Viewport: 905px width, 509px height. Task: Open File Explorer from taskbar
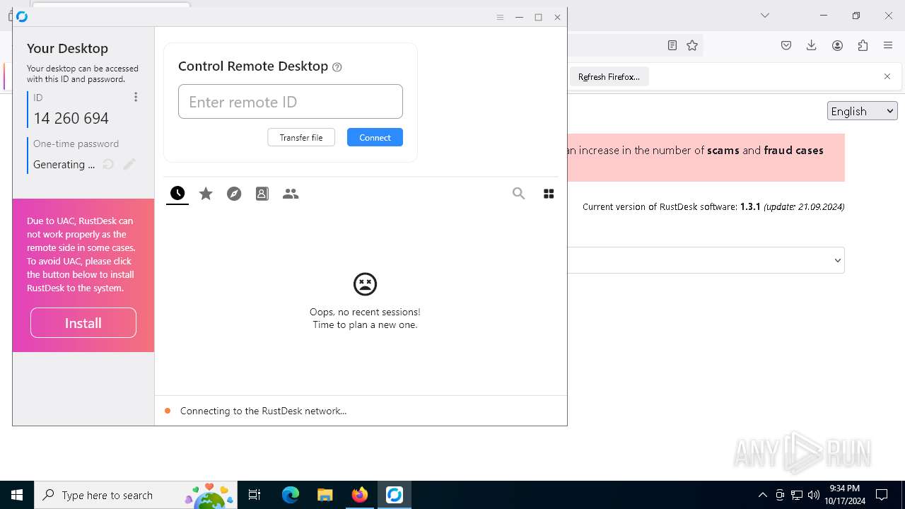[325, 495]
